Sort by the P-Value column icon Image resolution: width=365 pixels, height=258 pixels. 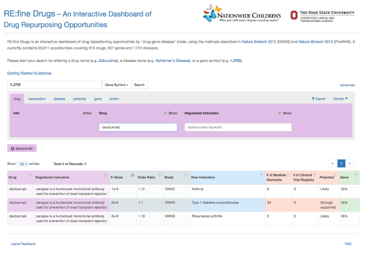pos(132,175)
